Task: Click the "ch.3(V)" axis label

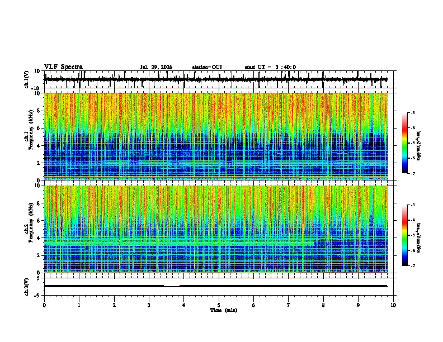Action: [26, 287]
